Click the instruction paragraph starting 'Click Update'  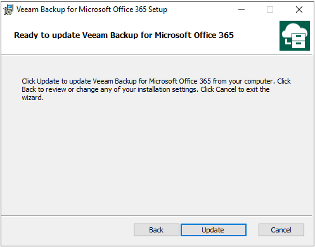157,89
